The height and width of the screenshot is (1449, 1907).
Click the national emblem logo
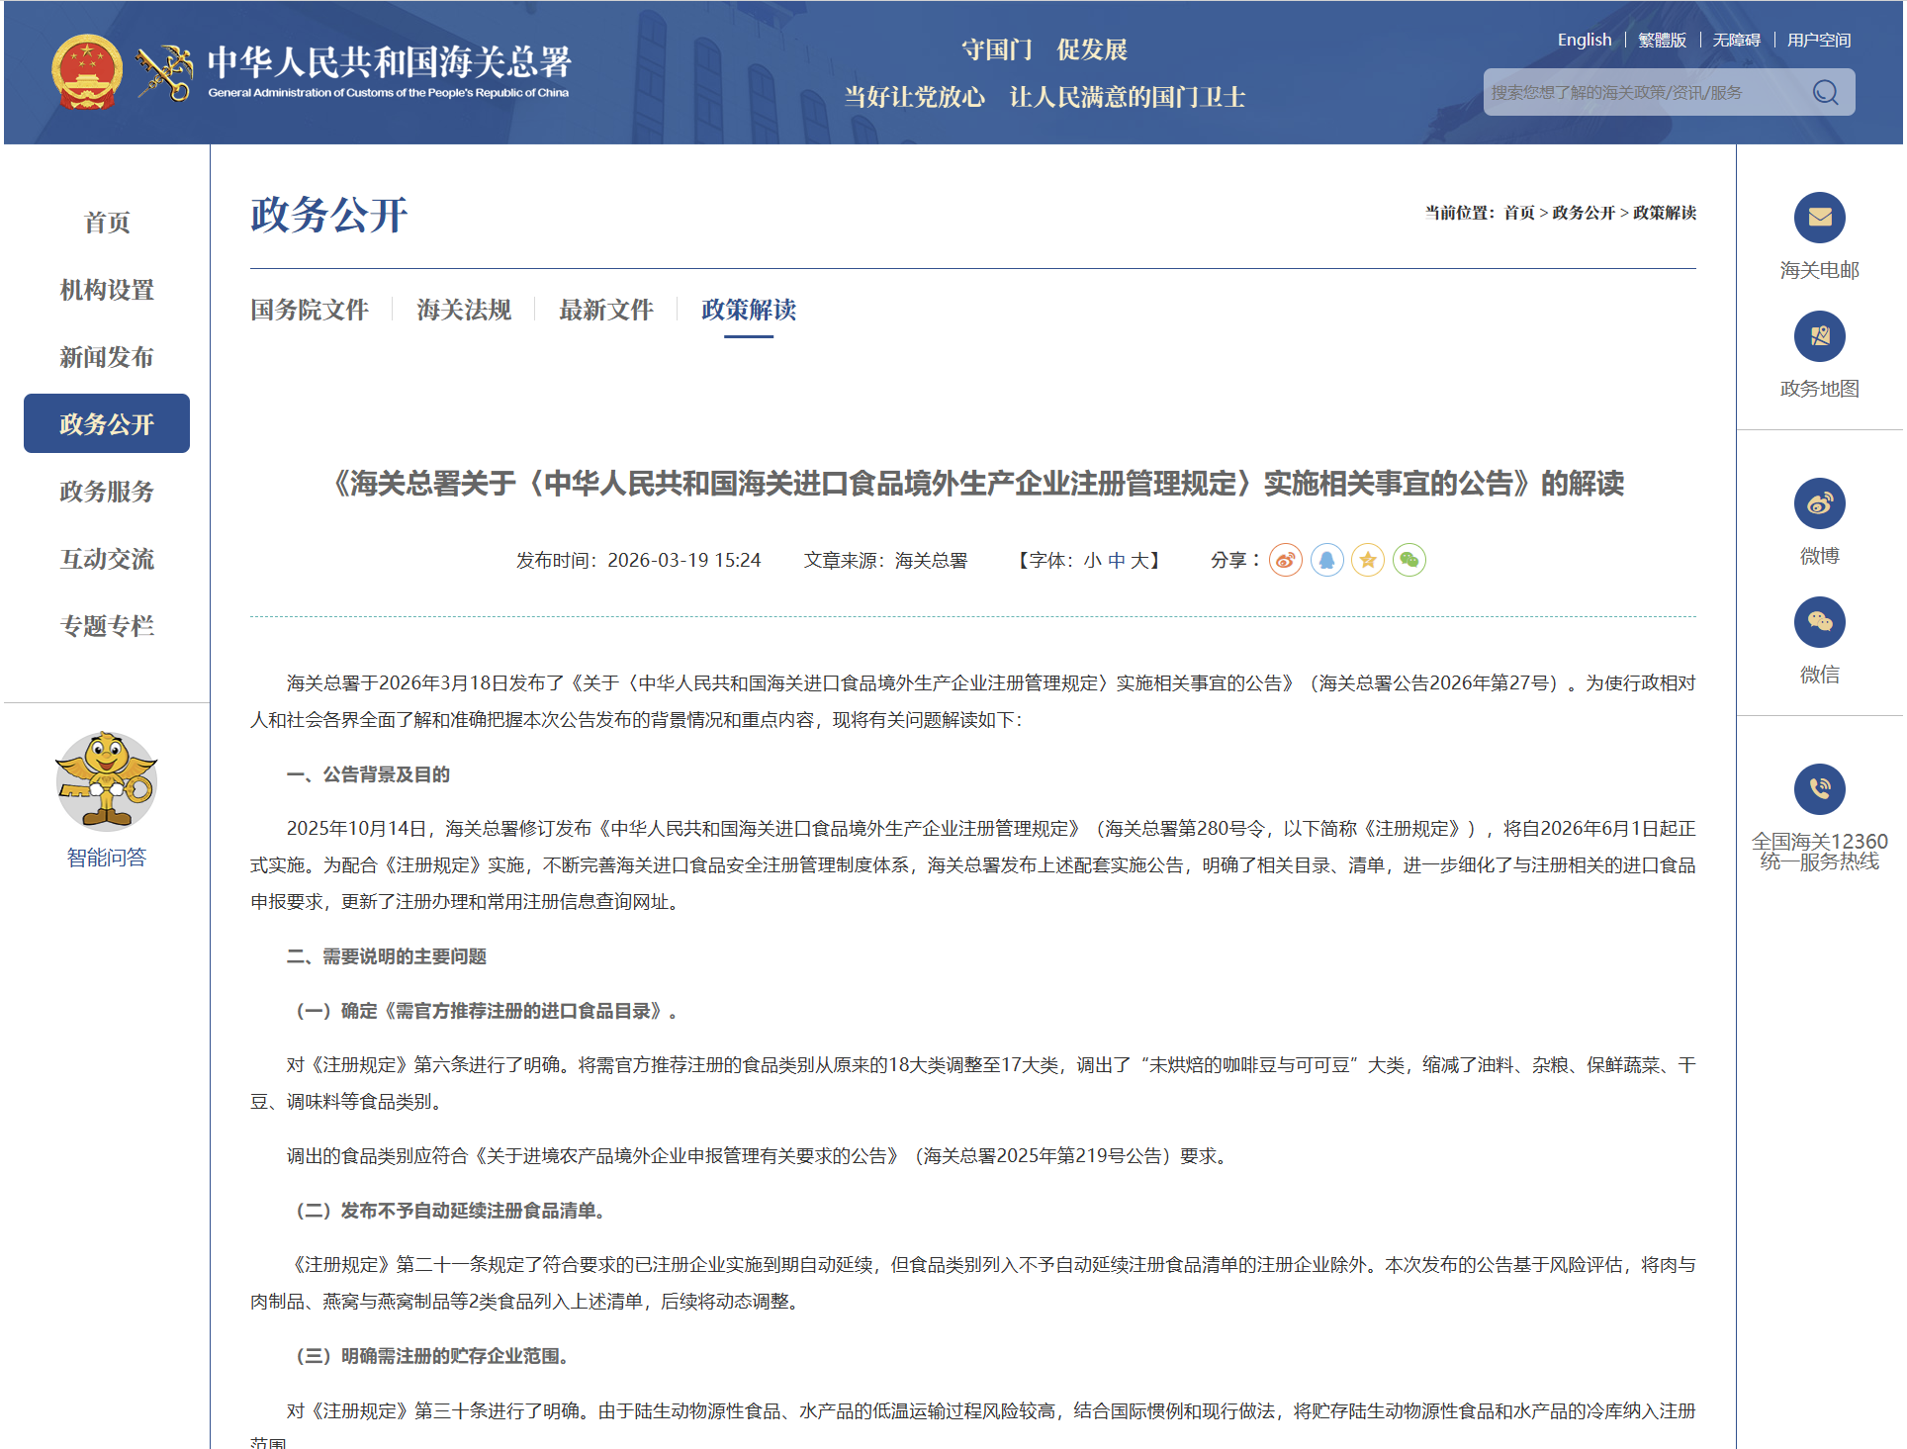click(87, 72)
